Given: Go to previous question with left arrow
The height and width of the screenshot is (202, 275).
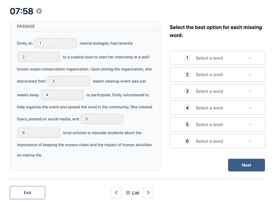Looking at the screenshot, I should [x=116, y=192].
